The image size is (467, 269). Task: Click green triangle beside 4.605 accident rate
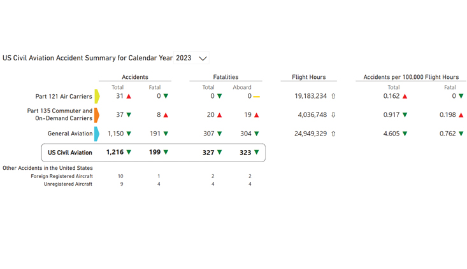(x=405, y=134)
